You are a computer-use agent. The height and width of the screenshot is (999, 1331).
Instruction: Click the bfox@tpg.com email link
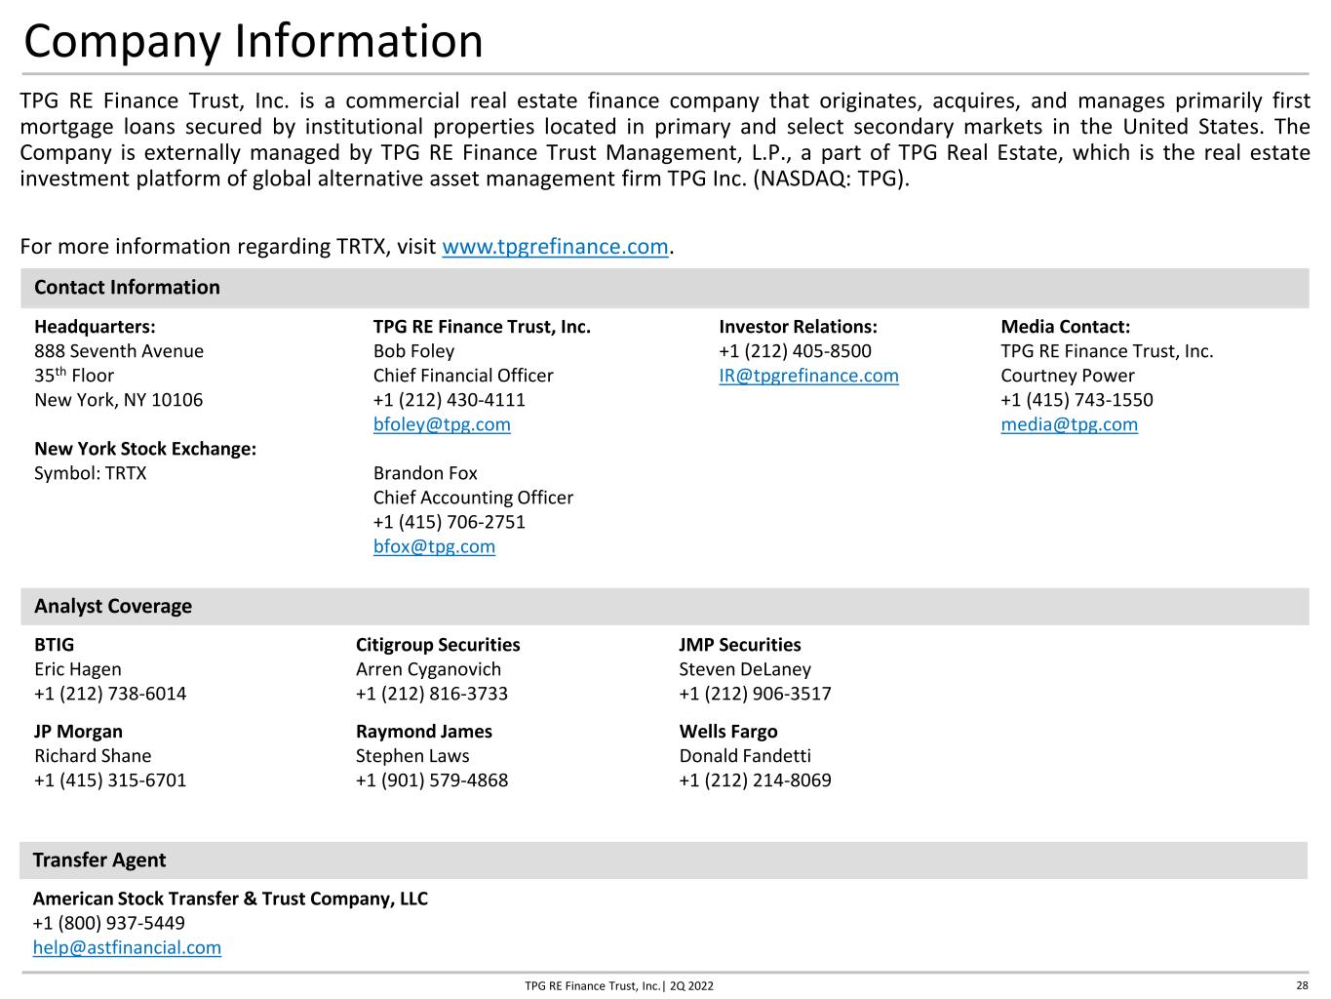[x=434, y=546]
